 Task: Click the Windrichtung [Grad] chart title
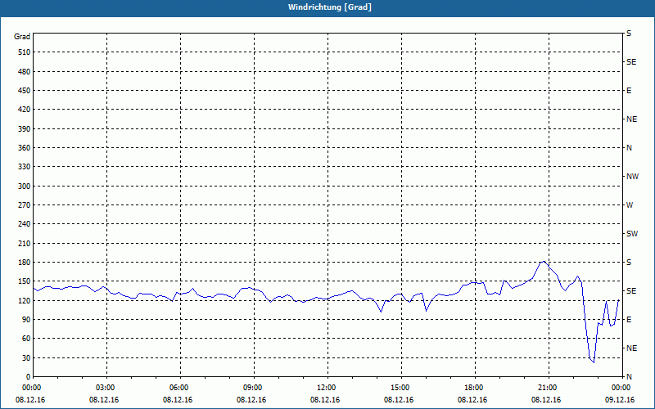(x=327, y=7)
